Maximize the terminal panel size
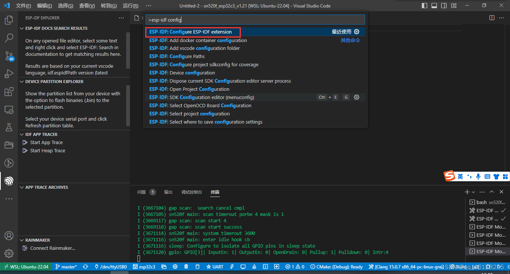 (x=492, y=192)
